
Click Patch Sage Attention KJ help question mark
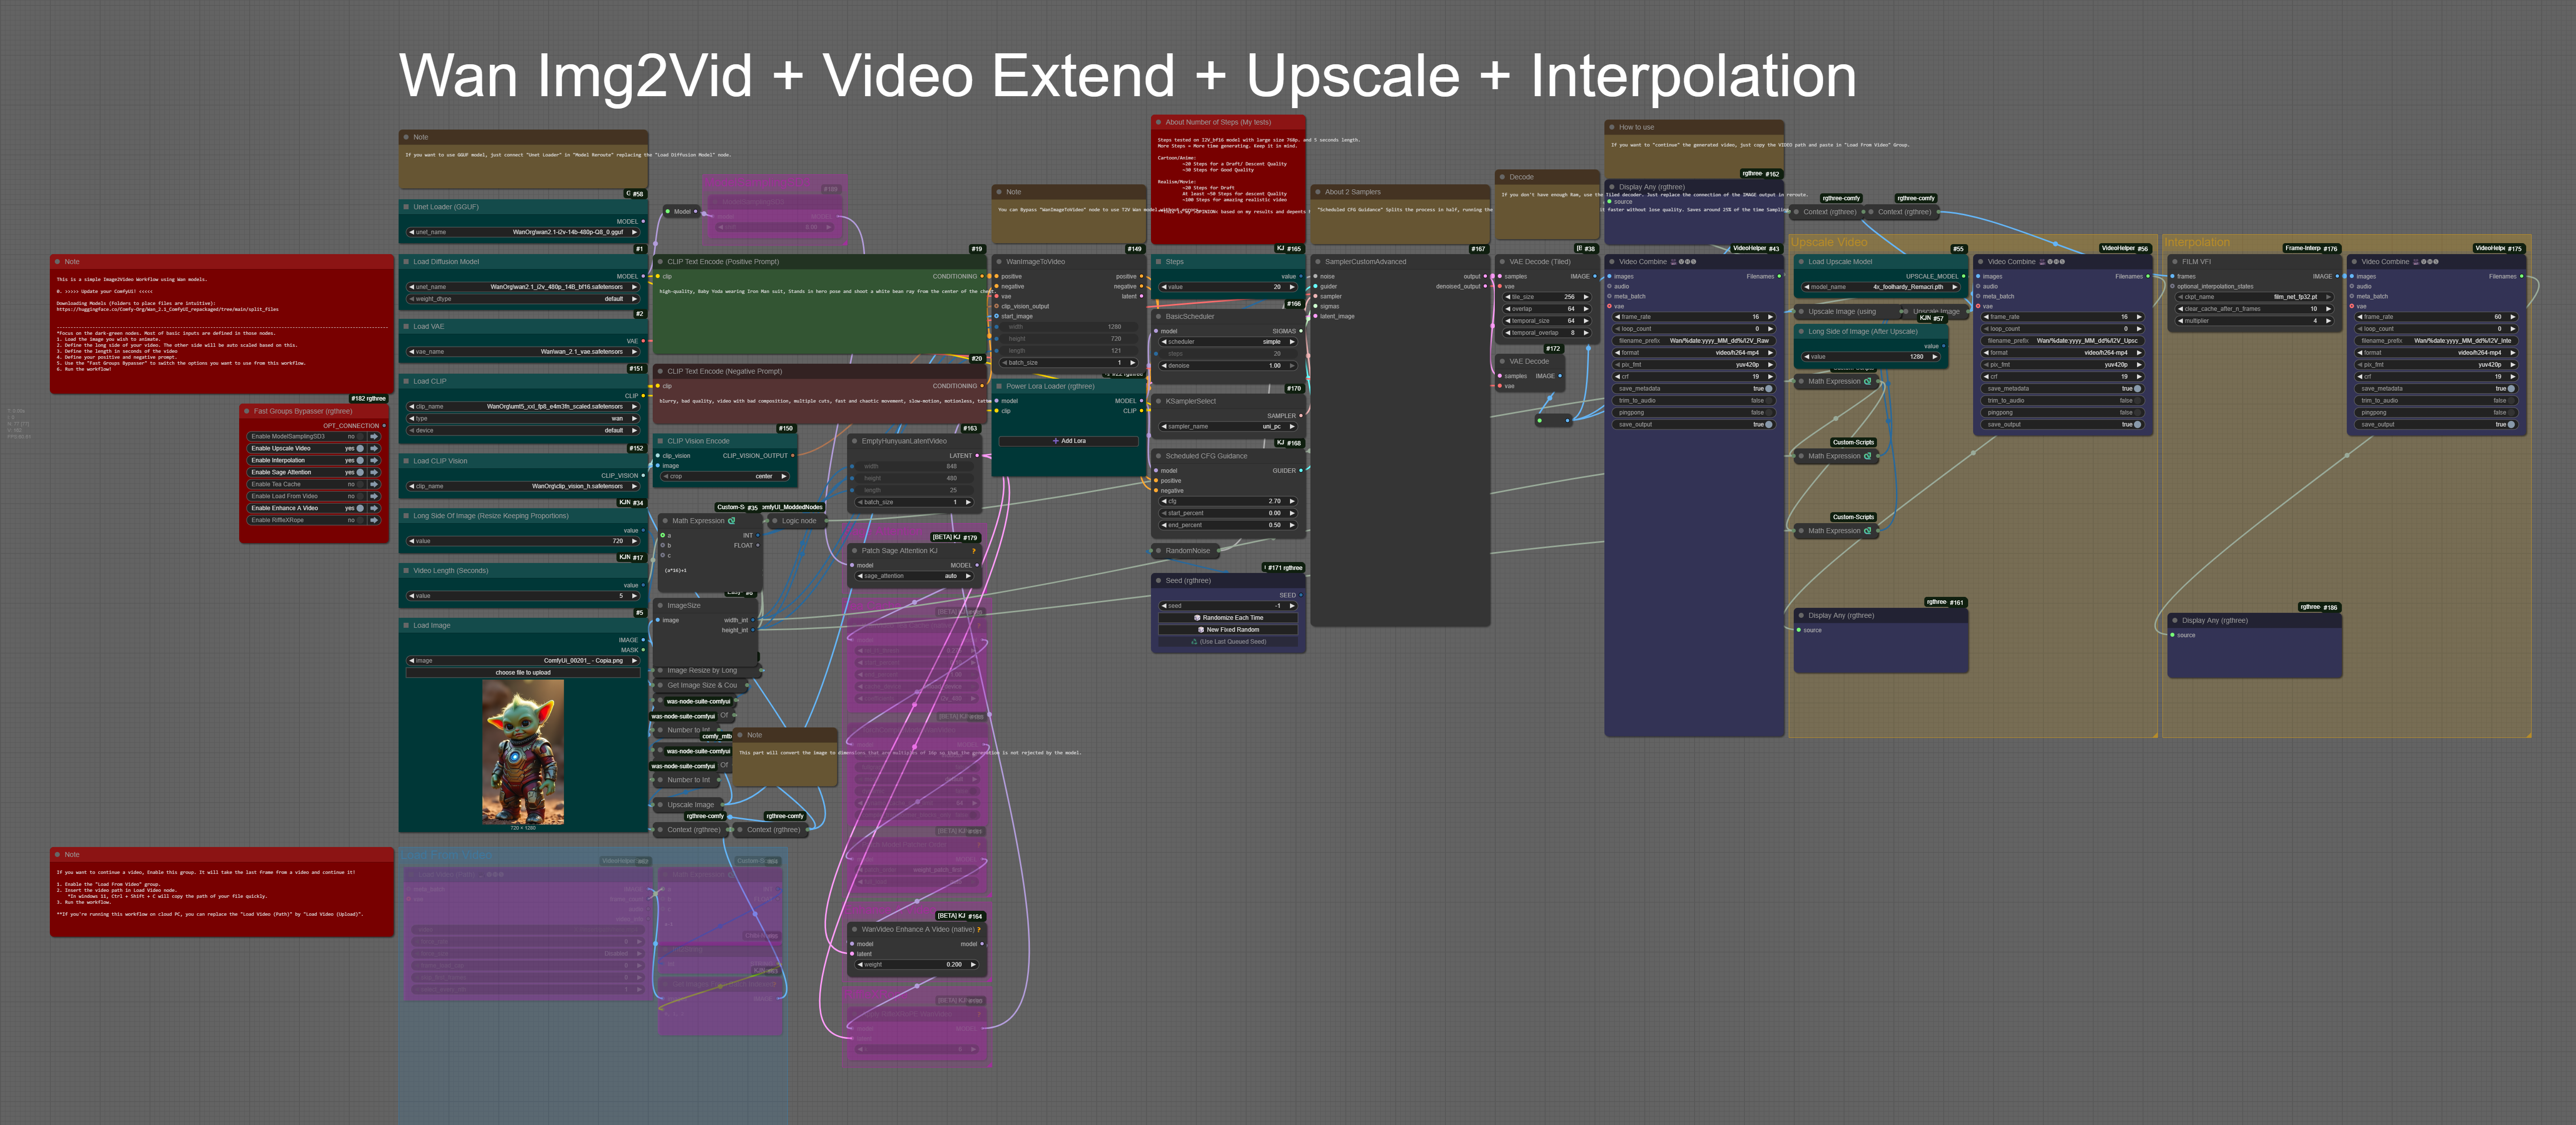pyautogui.click(x=973, y=551)
